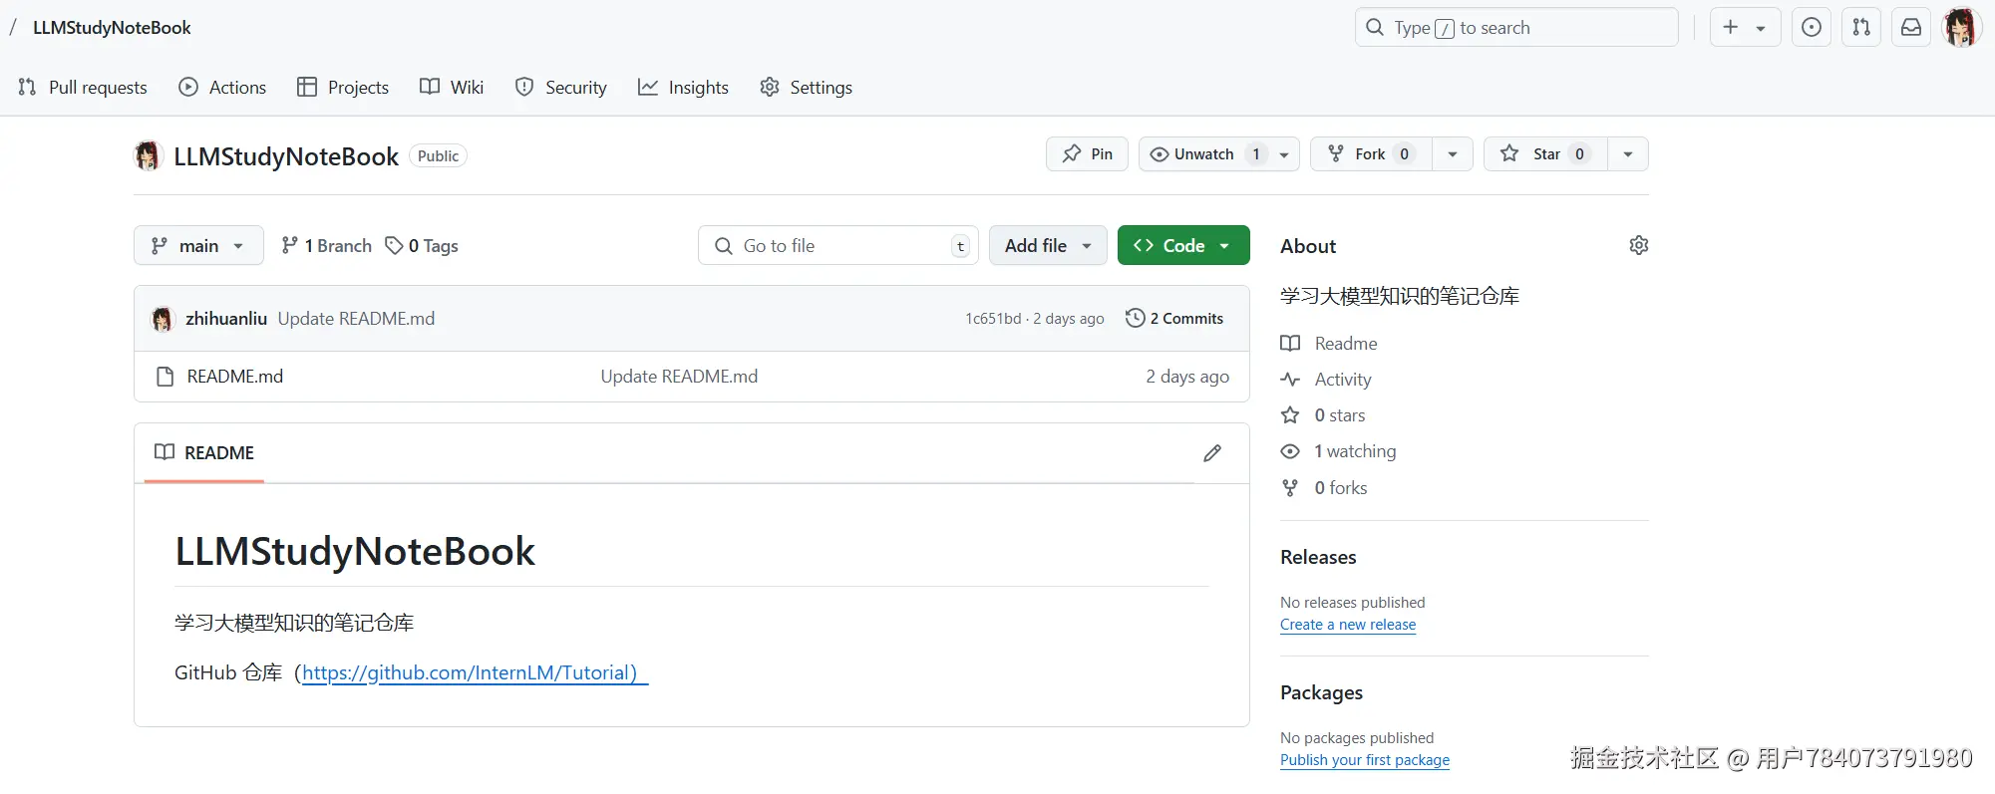Image resolution: width=1995 pixels, height=794 pixels.
Task: Toggle Unwatch for the repository
Action: (1204, 154)
